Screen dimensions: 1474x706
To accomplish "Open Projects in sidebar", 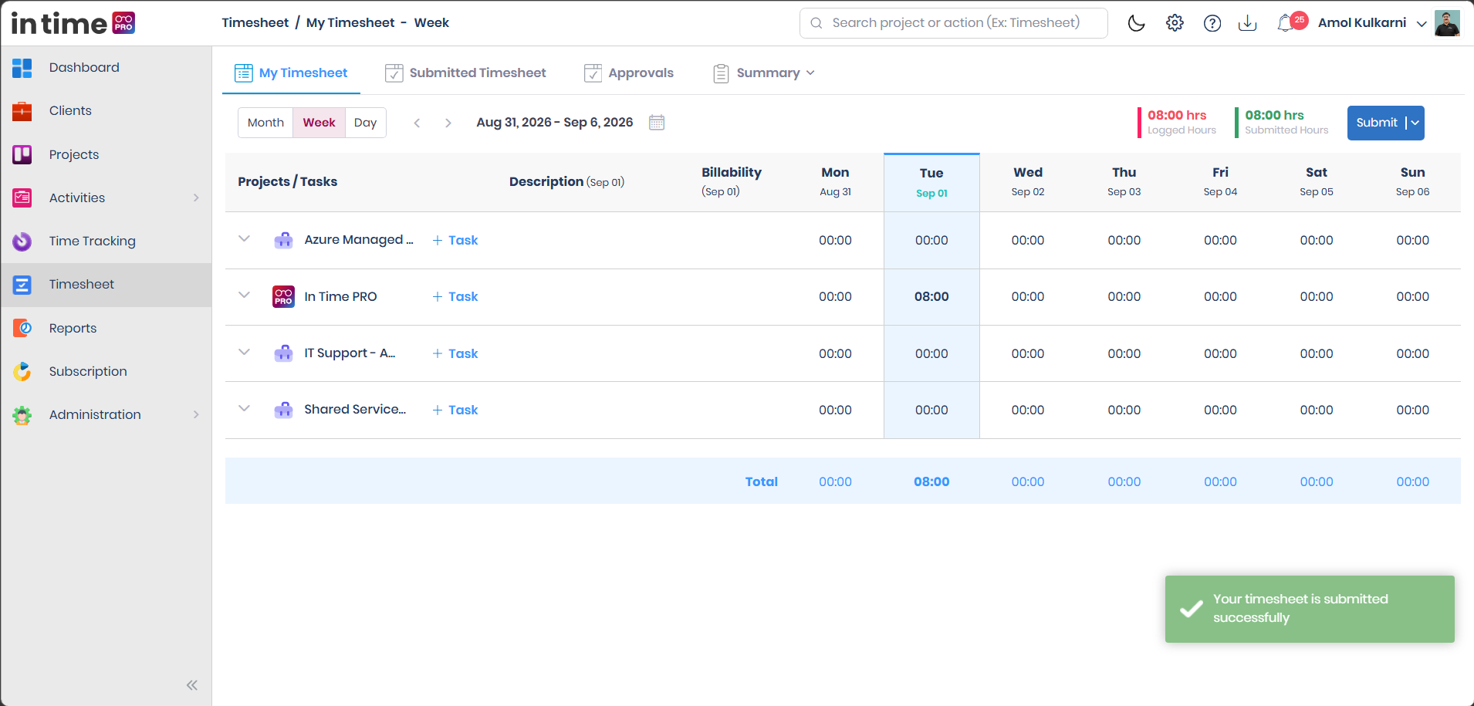I will (106, 154).
